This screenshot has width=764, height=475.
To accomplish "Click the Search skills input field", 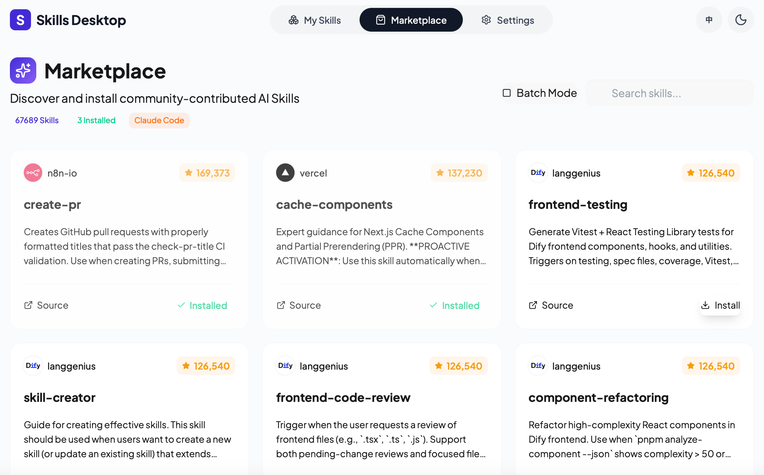I will [x=669, y=93].
